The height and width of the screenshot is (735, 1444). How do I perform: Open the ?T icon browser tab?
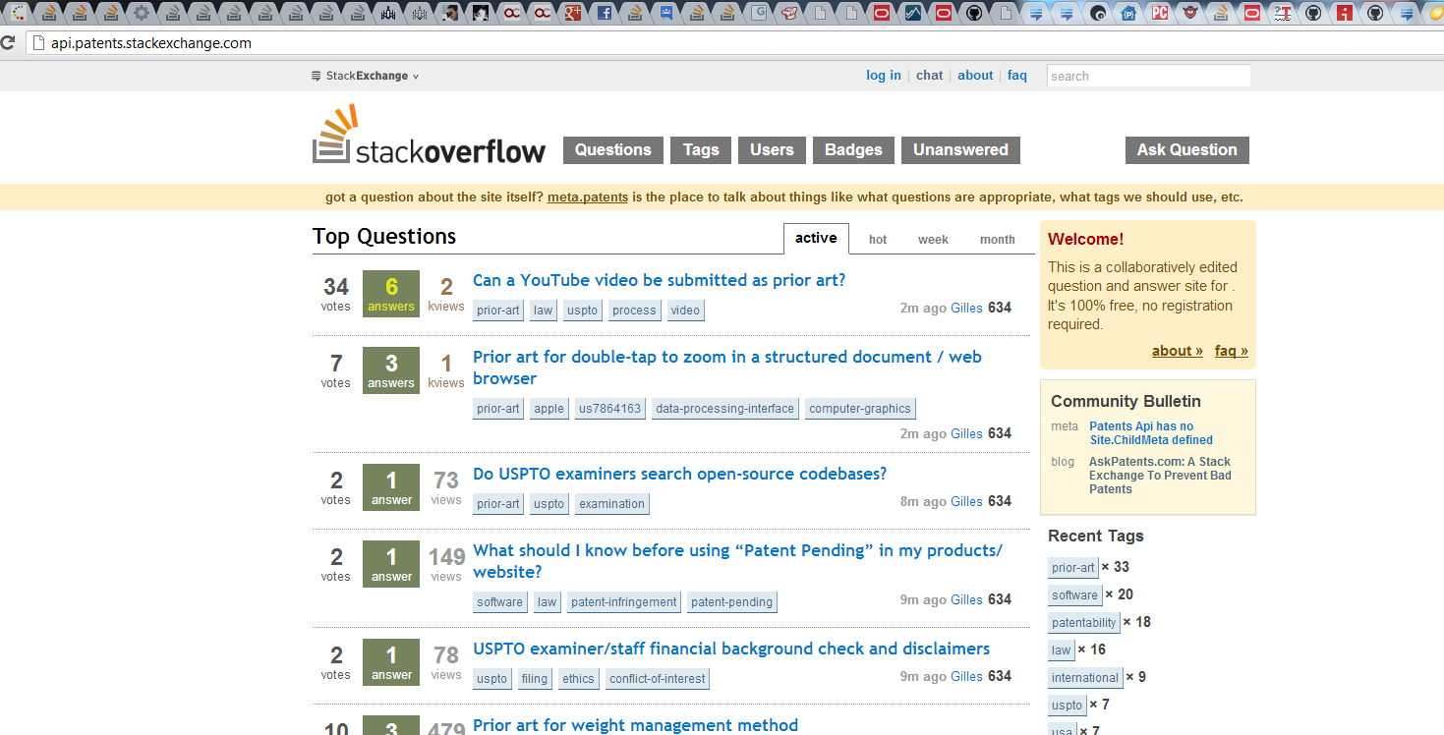[1283, 13]
